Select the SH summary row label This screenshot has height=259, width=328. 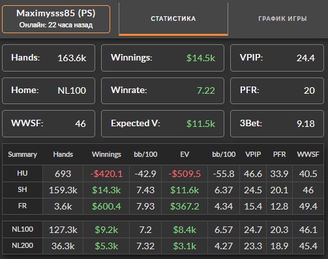click(22, 190)
